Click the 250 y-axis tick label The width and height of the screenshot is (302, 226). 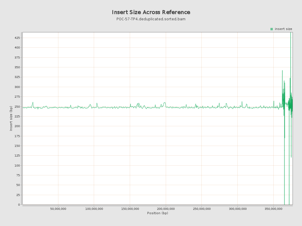[x=17, y=107]
